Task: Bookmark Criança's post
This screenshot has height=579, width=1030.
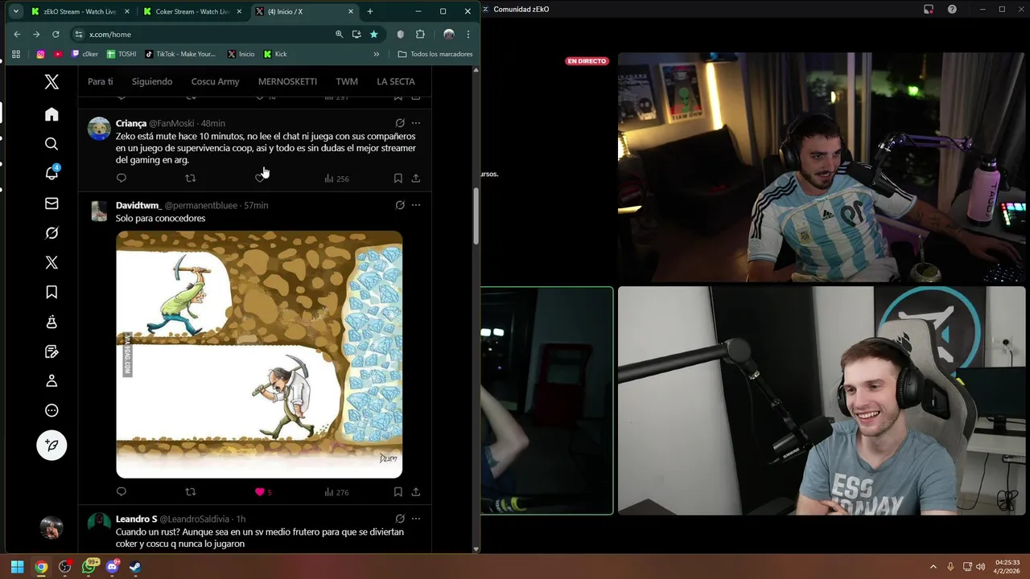Action: pos(398,179)
